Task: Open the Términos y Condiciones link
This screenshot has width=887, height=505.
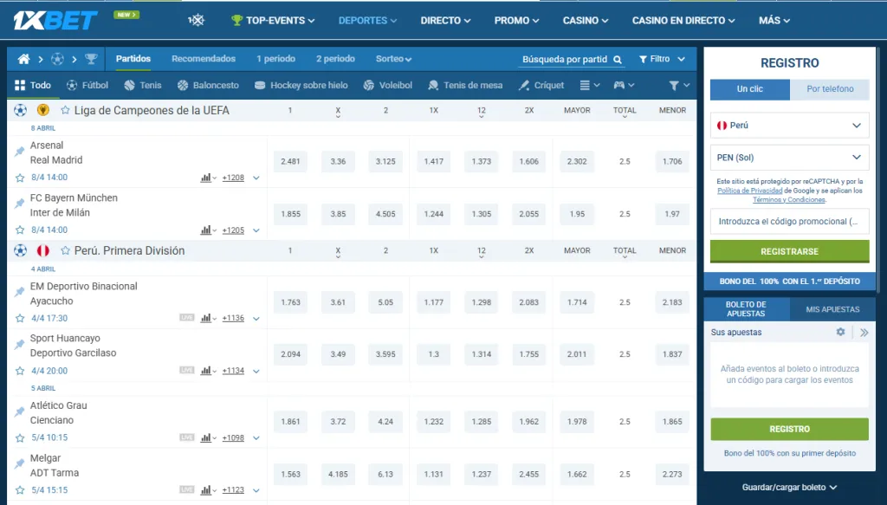Action: coord(788,199)
